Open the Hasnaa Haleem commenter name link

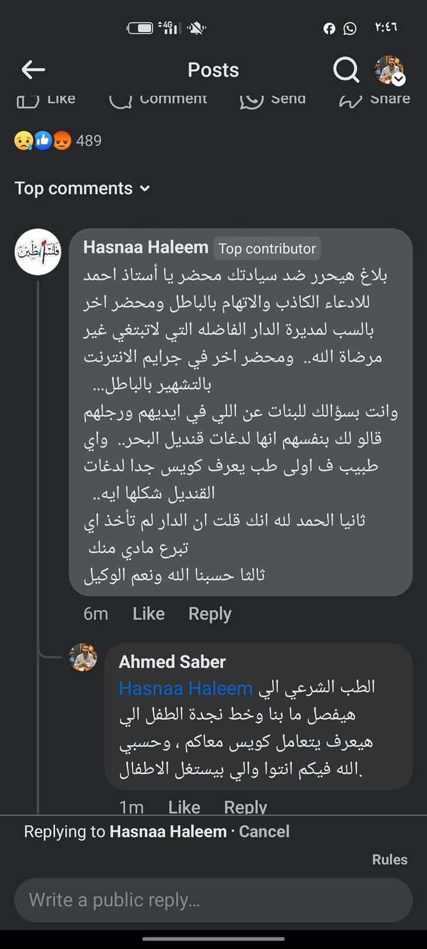coord(145,247)
